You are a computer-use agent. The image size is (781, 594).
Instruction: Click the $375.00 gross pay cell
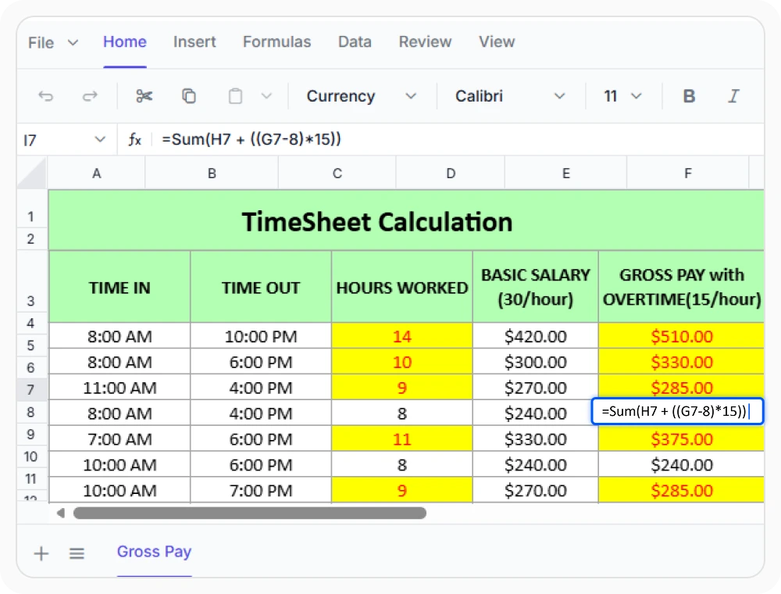pyautogui.click(x=681, y=439)
